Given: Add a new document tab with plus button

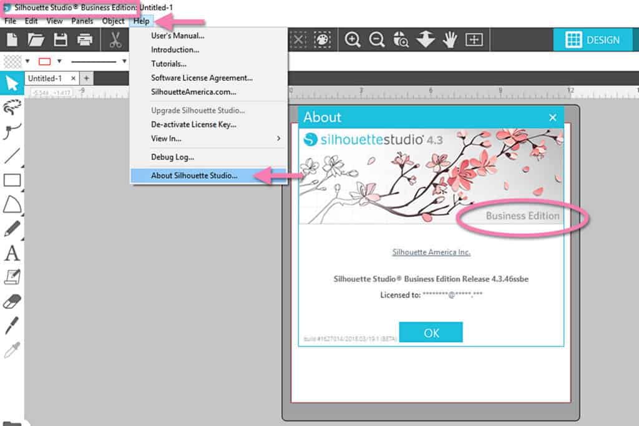Looking at the screenshot, I should click(x=86, y=78).
